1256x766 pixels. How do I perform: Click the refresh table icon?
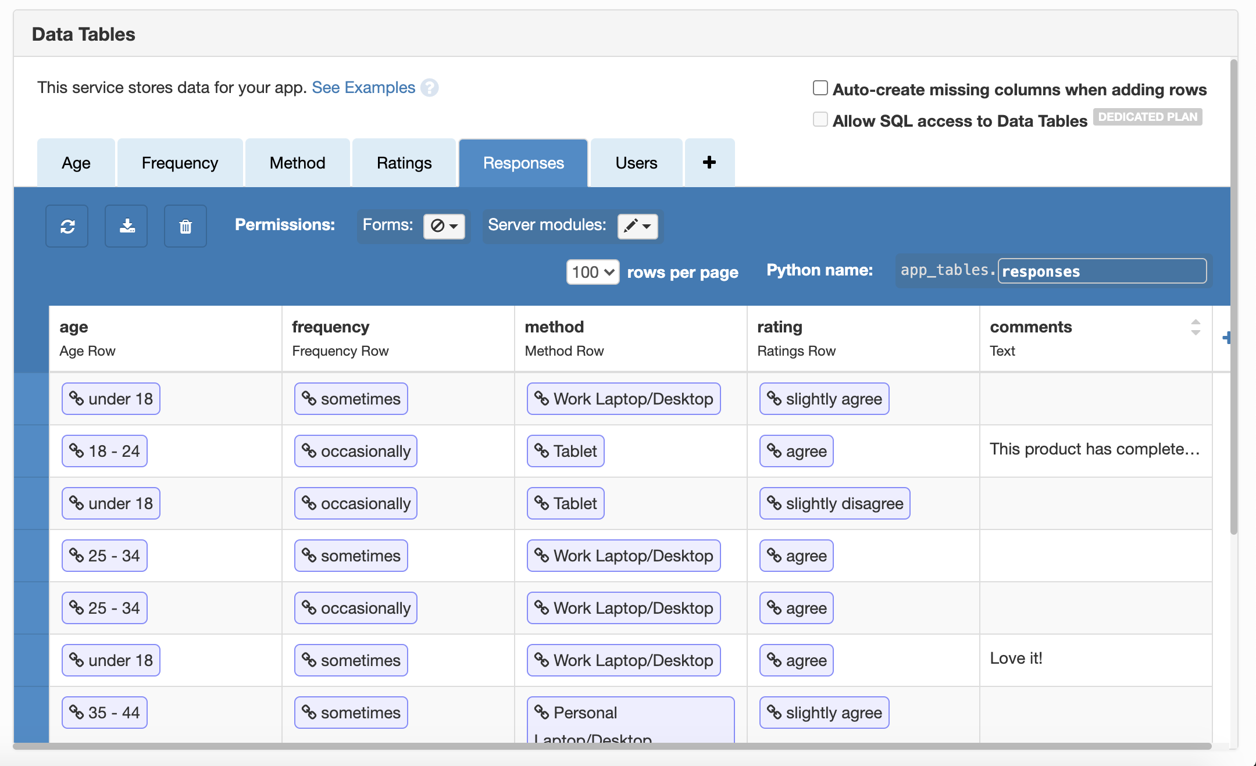67,226
